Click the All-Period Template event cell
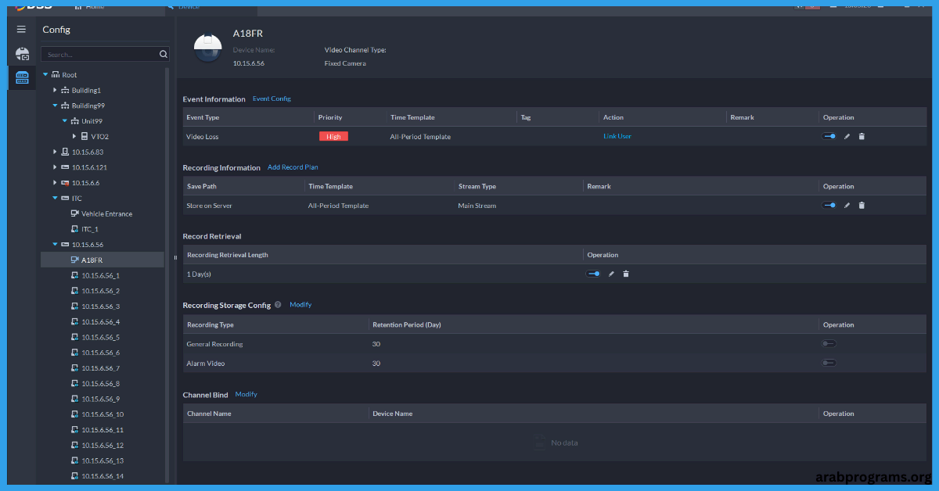The width and height of the screenshot is (939, 491). (420, 137)
